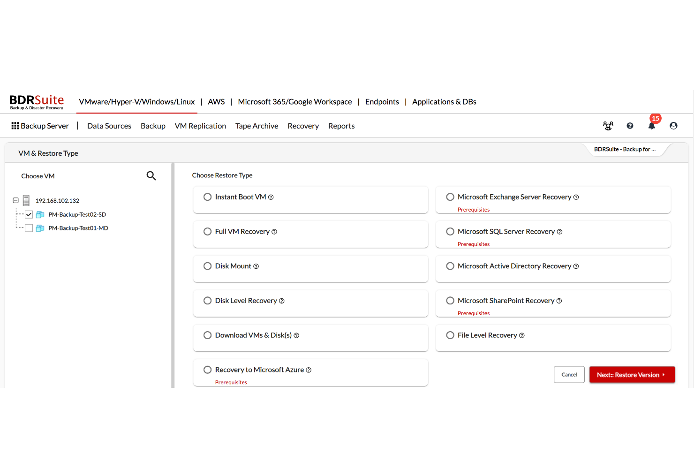Select Disk Level Recovery radio option
The width and height of the screenshot is (694, 463).
[x=207, y=301]
